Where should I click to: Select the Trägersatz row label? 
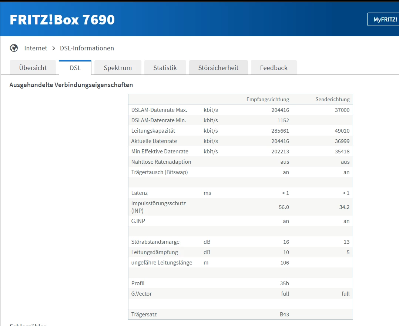(x=144, y=315)
